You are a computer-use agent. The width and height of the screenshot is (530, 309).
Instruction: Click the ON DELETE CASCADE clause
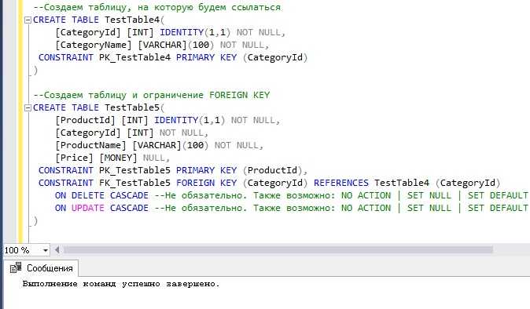pos(101,195)
